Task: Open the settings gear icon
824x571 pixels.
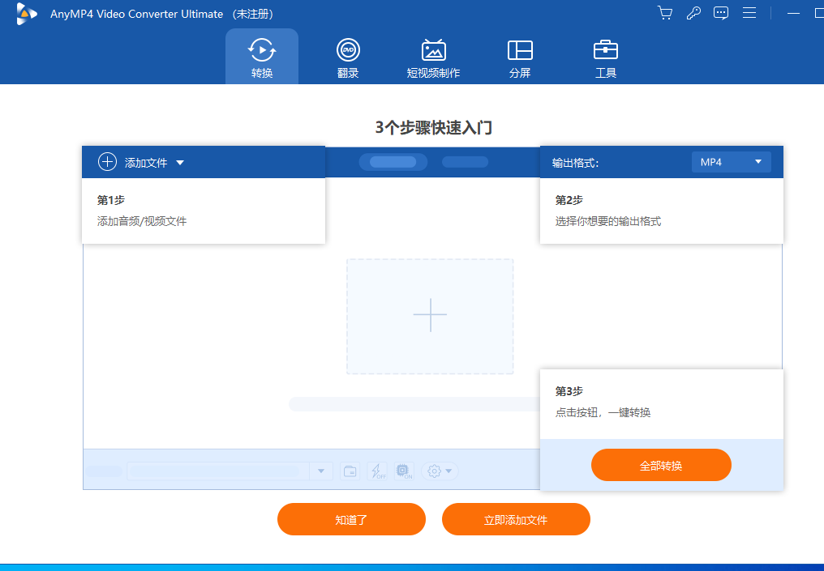Action: pyautogui.click(x=434, y=471)
